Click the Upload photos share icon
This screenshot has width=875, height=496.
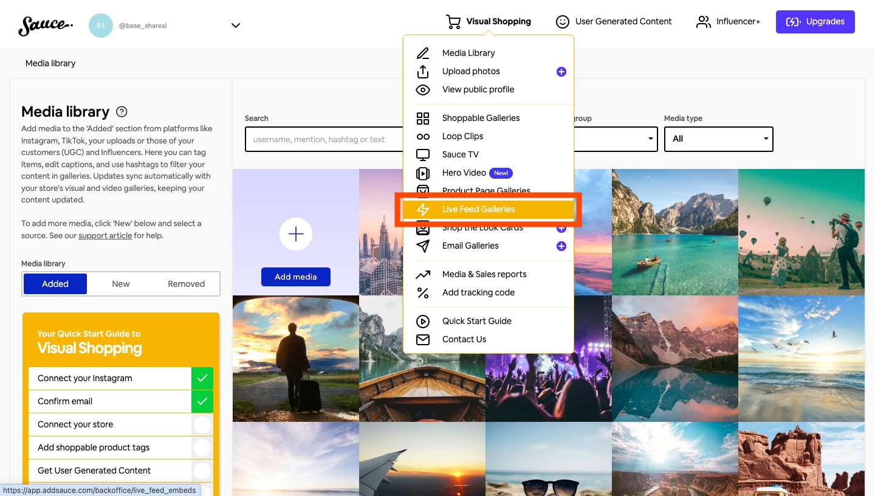coord(423,71)
